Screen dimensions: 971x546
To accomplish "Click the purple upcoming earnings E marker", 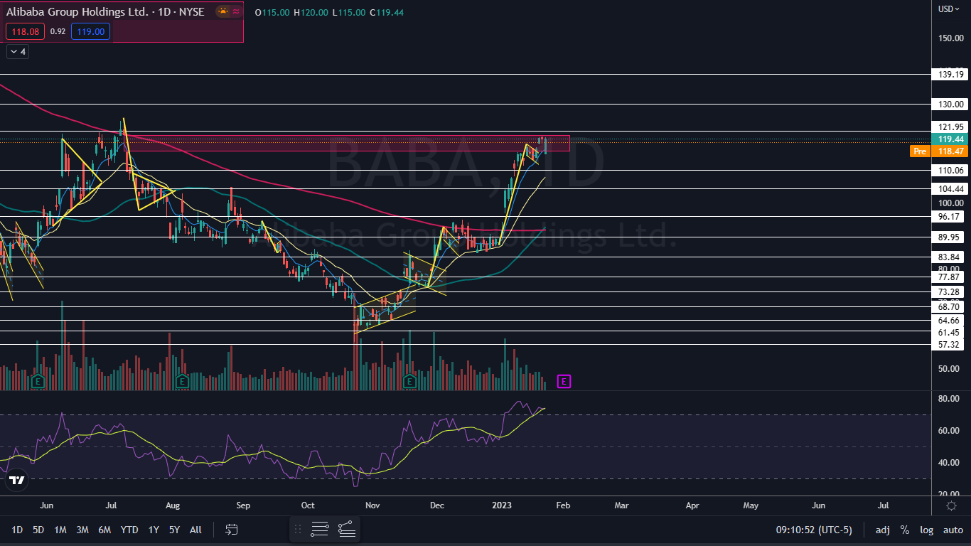I will [564, 382].
